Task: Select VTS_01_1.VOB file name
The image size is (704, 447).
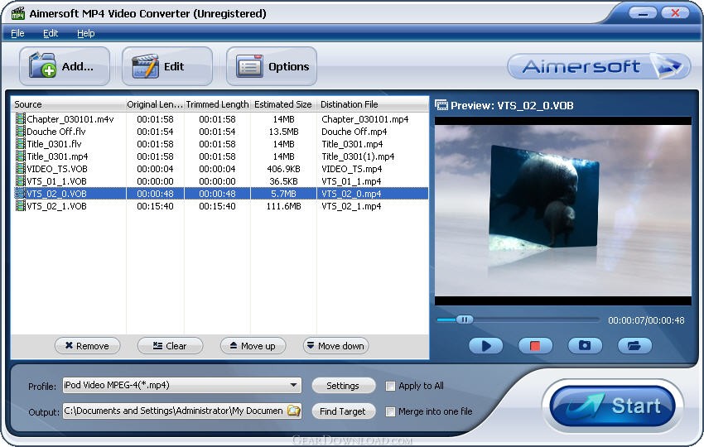Action: pyautogui.click(x=56, y=180)
